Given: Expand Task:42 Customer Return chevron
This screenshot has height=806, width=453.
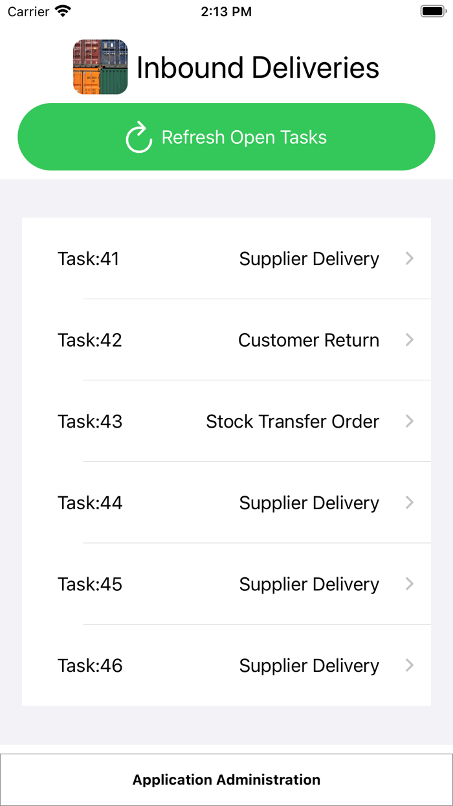Looking at the screenshot, I should [410, 340].
